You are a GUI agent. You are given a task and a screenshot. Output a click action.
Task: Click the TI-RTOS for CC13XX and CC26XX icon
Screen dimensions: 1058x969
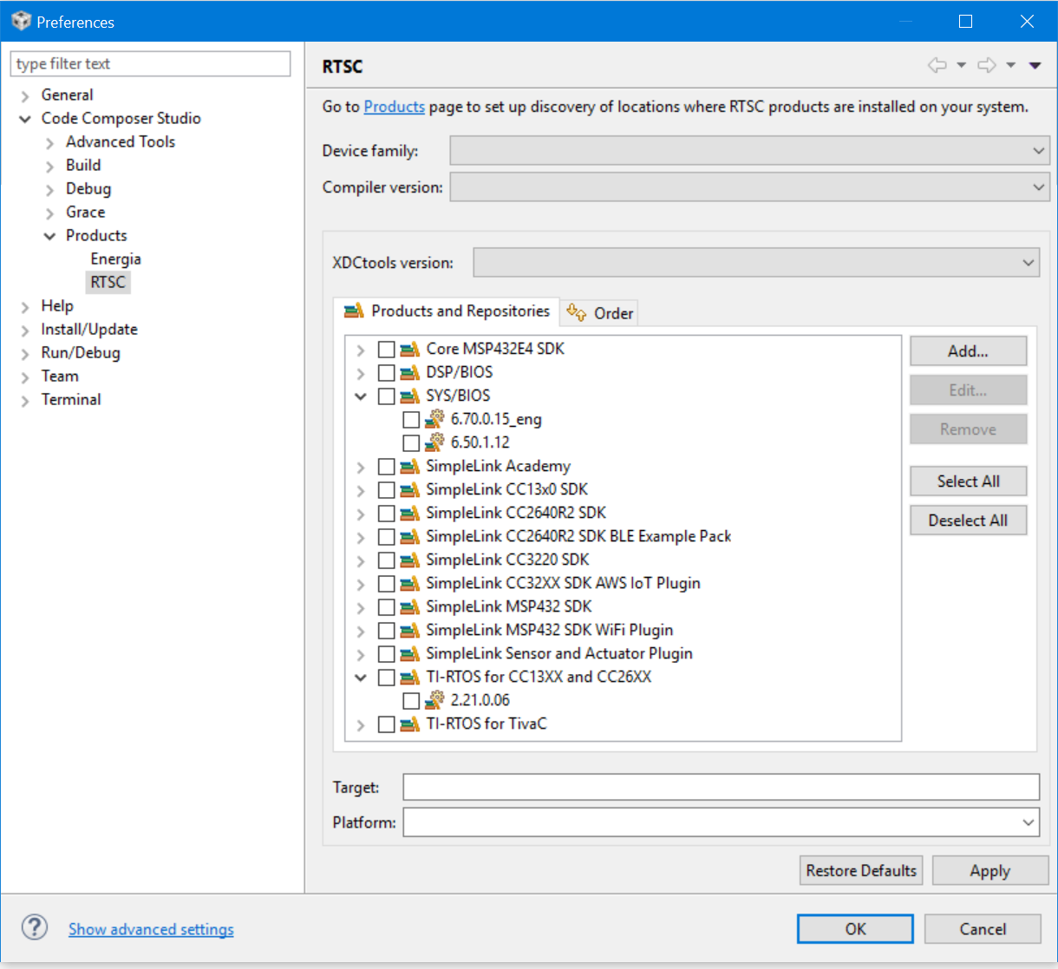[x=410, y=677]
